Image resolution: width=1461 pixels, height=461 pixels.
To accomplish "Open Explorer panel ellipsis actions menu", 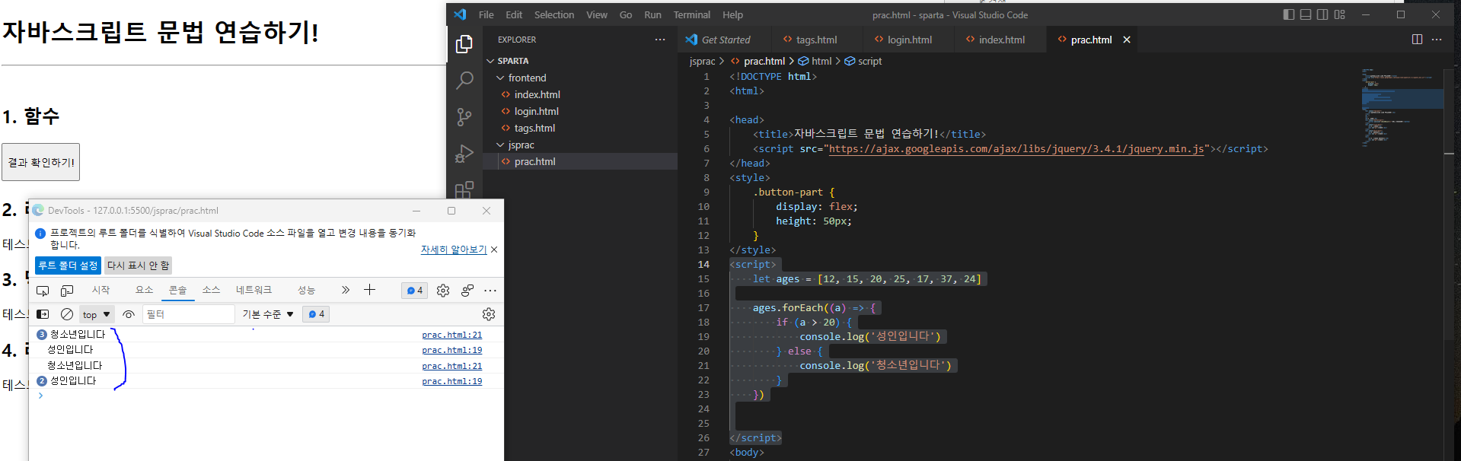I will tap(660, 40).
